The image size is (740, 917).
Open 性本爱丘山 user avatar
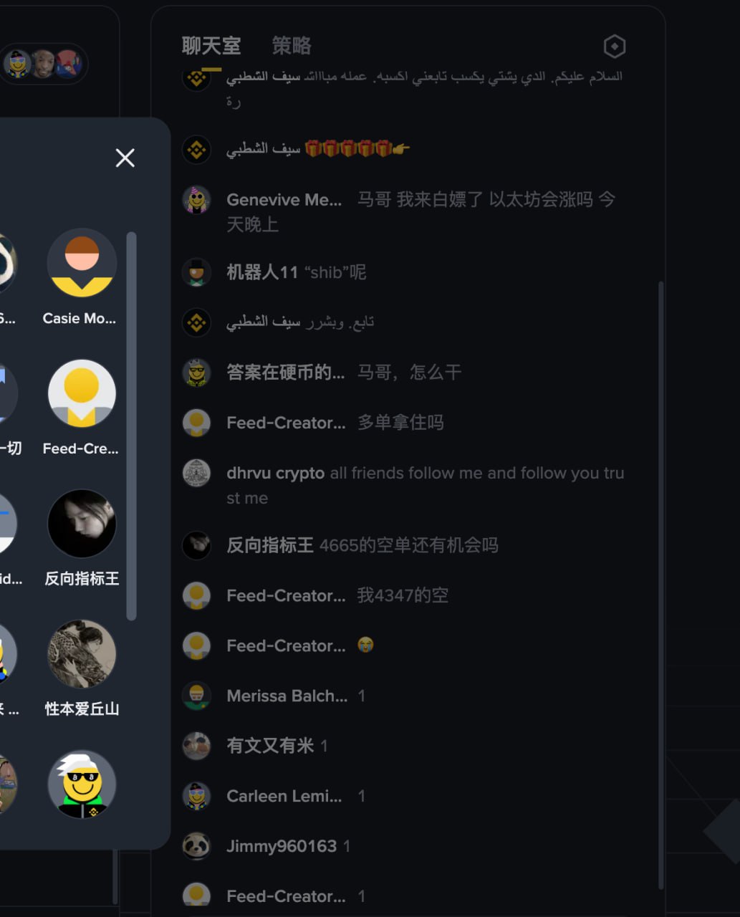click(82, 654)
